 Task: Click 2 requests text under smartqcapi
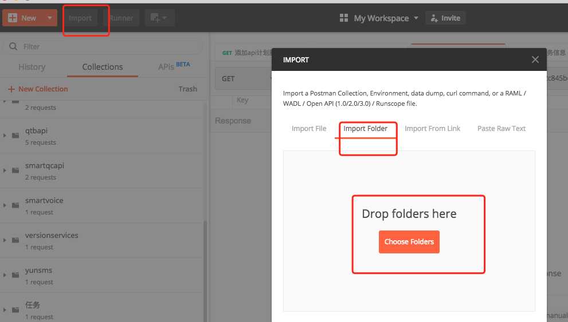[x=41, y=177]
